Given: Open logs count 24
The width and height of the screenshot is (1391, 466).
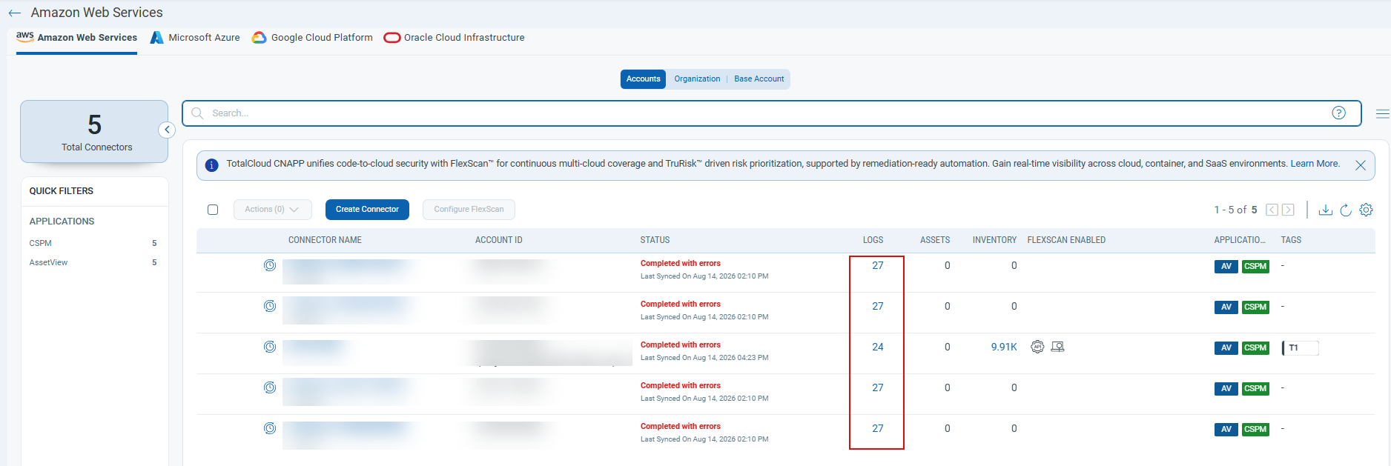Looking at the screenshot, I should [877, 347].
